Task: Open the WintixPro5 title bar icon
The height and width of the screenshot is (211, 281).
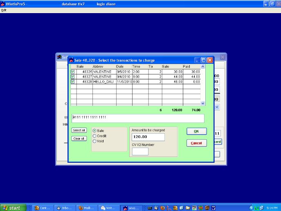Action: pyautogui.click(x=3, y=3)
